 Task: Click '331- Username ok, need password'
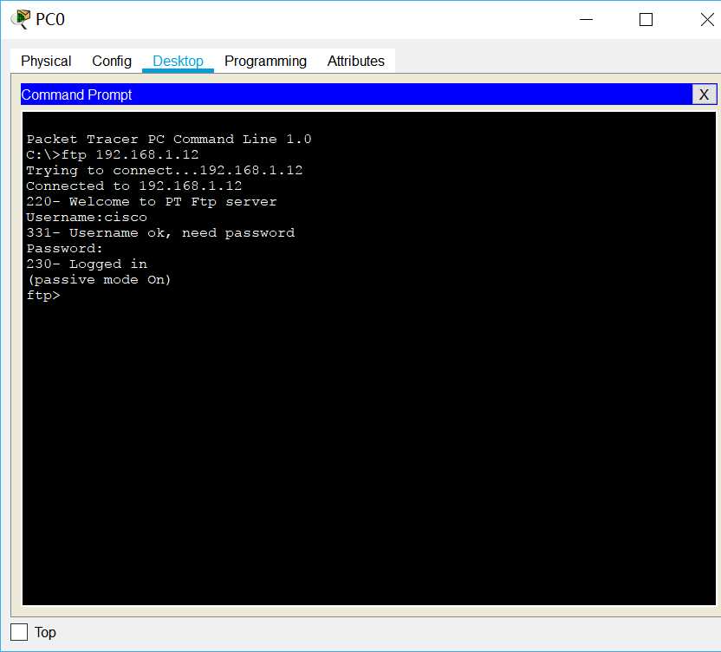(x=160, y=233)
